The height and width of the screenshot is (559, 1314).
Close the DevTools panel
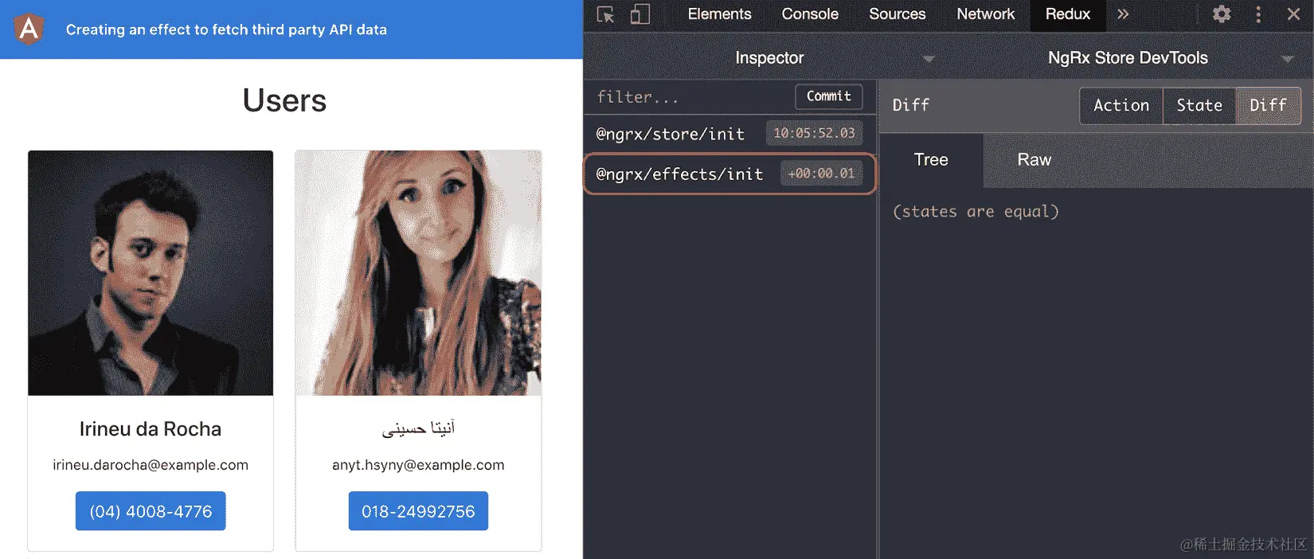[1294, 14]
